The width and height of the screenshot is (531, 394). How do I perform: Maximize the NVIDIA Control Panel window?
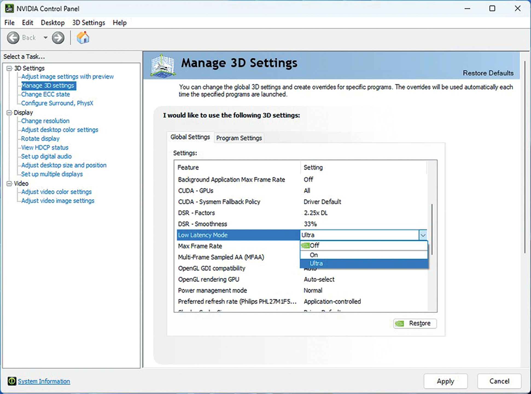492,8
